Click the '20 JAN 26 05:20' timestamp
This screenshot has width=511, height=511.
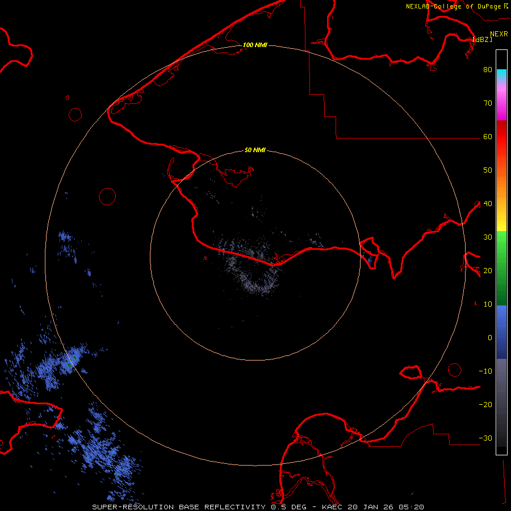pos(386,507)
